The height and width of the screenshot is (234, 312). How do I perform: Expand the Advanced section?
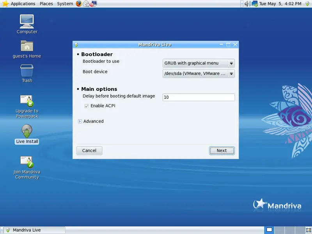tap(80, 121)
